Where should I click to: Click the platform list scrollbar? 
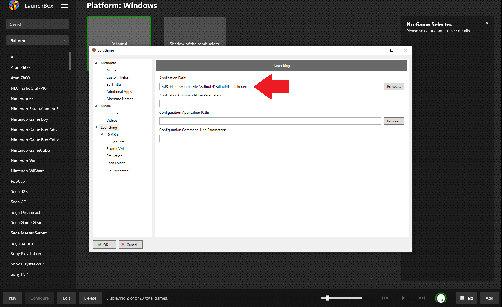tap(70, 61)
